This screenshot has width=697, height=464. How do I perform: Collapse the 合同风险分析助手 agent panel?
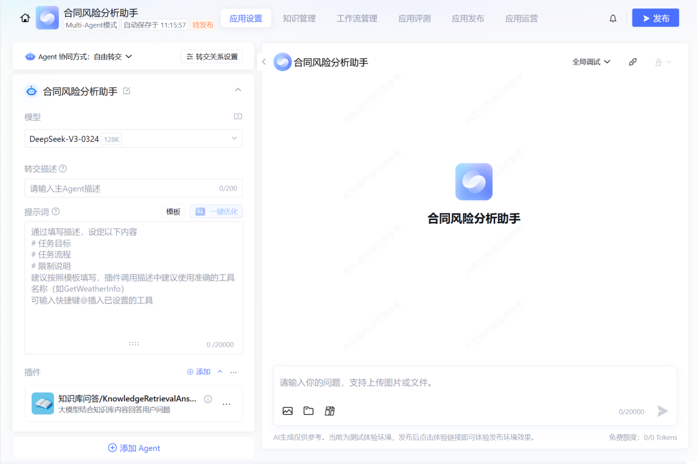[x=237, y=90]
